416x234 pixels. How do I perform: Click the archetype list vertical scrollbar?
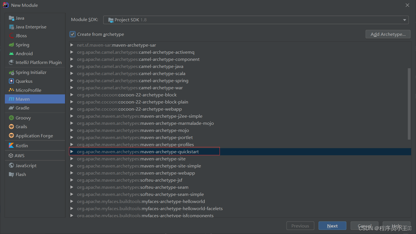tap(409, 104)
